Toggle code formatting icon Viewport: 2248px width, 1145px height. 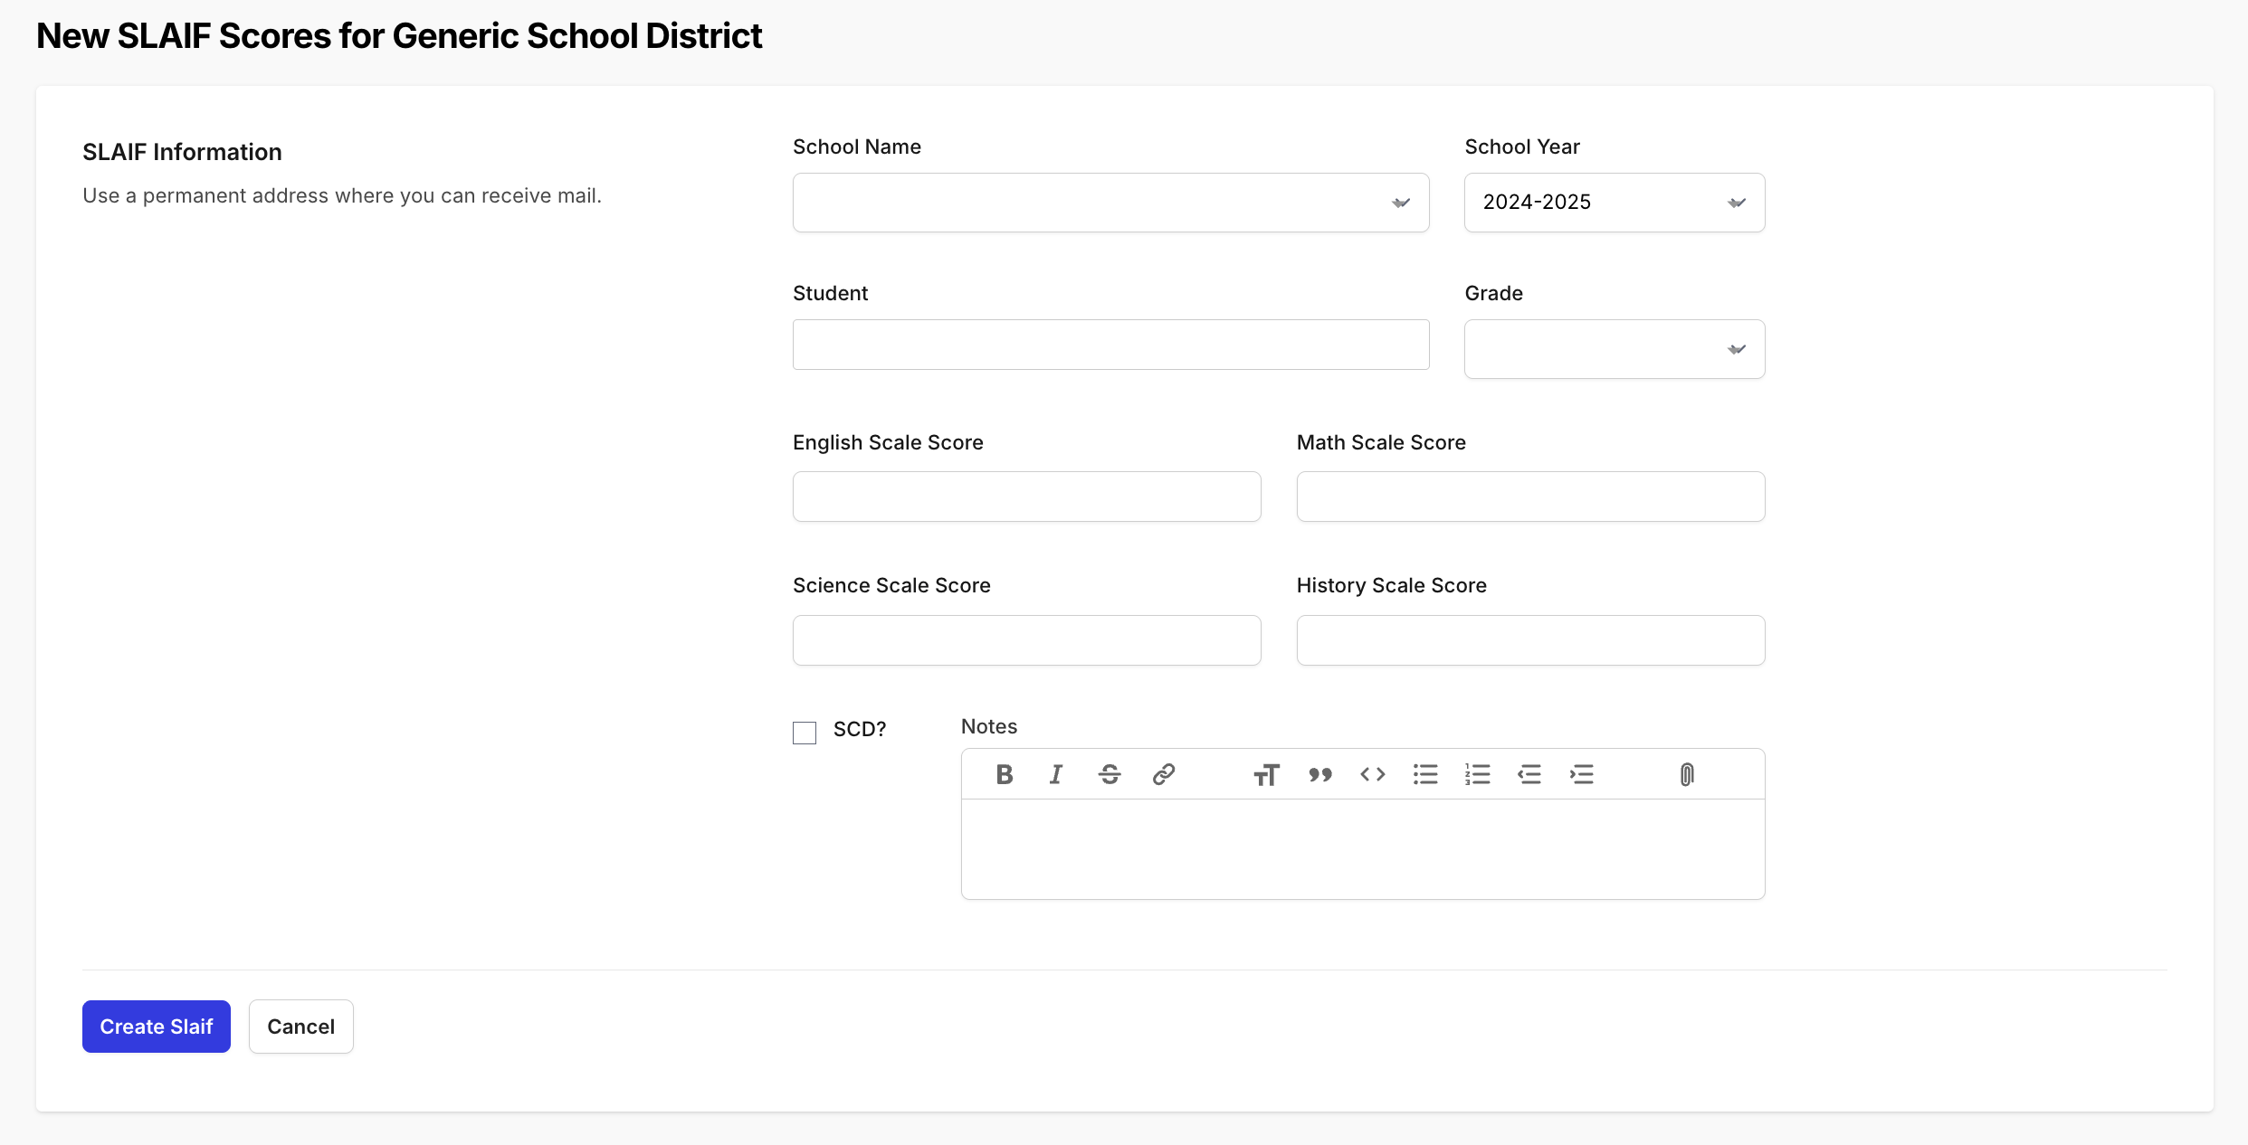pyautogui.click(x=1372, y=774)
